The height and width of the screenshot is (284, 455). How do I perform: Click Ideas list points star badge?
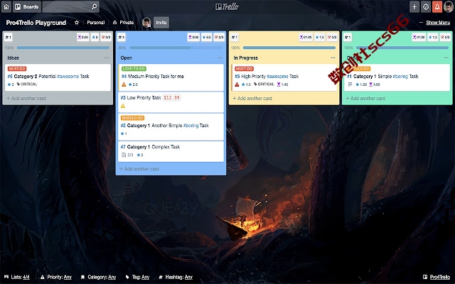(95, 37)
